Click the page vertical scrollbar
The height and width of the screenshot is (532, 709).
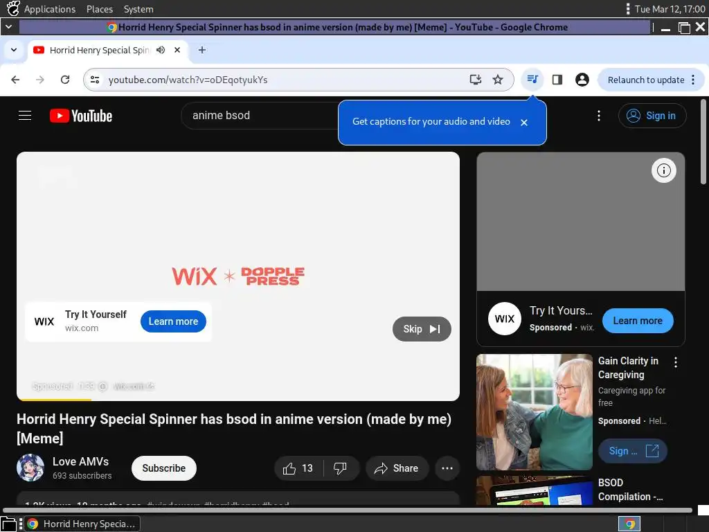pyautogui.click(x=703, y=142)
